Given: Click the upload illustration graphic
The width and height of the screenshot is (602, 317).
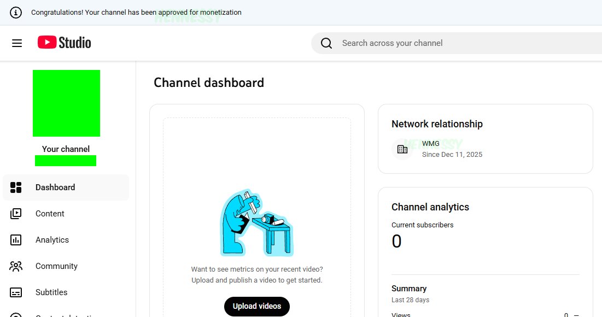Looking at the screenshot, I should coord(257,222).
